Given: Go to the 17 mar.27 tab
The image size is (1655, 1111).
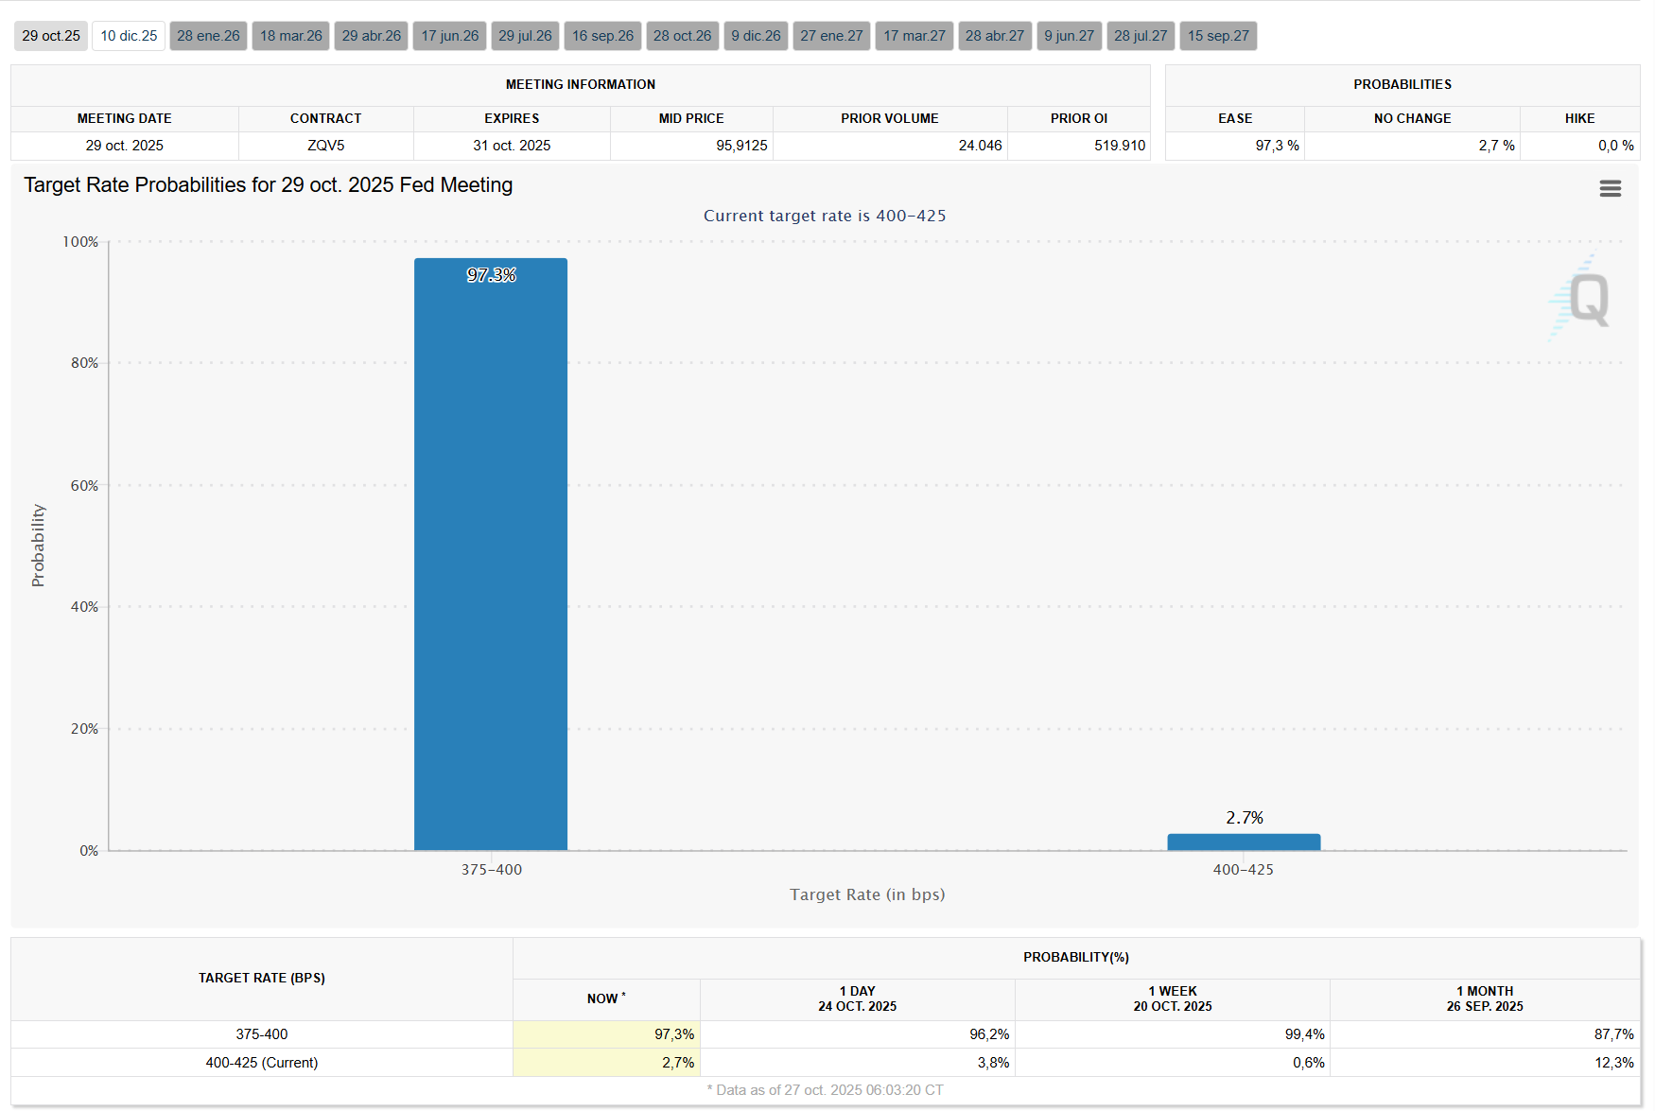Looking at the screenshot, I should coord(914,36).
